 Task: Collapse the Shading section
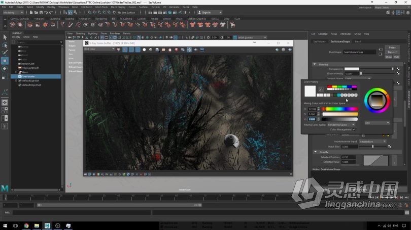pyautogui.click(x=314, y=64)
